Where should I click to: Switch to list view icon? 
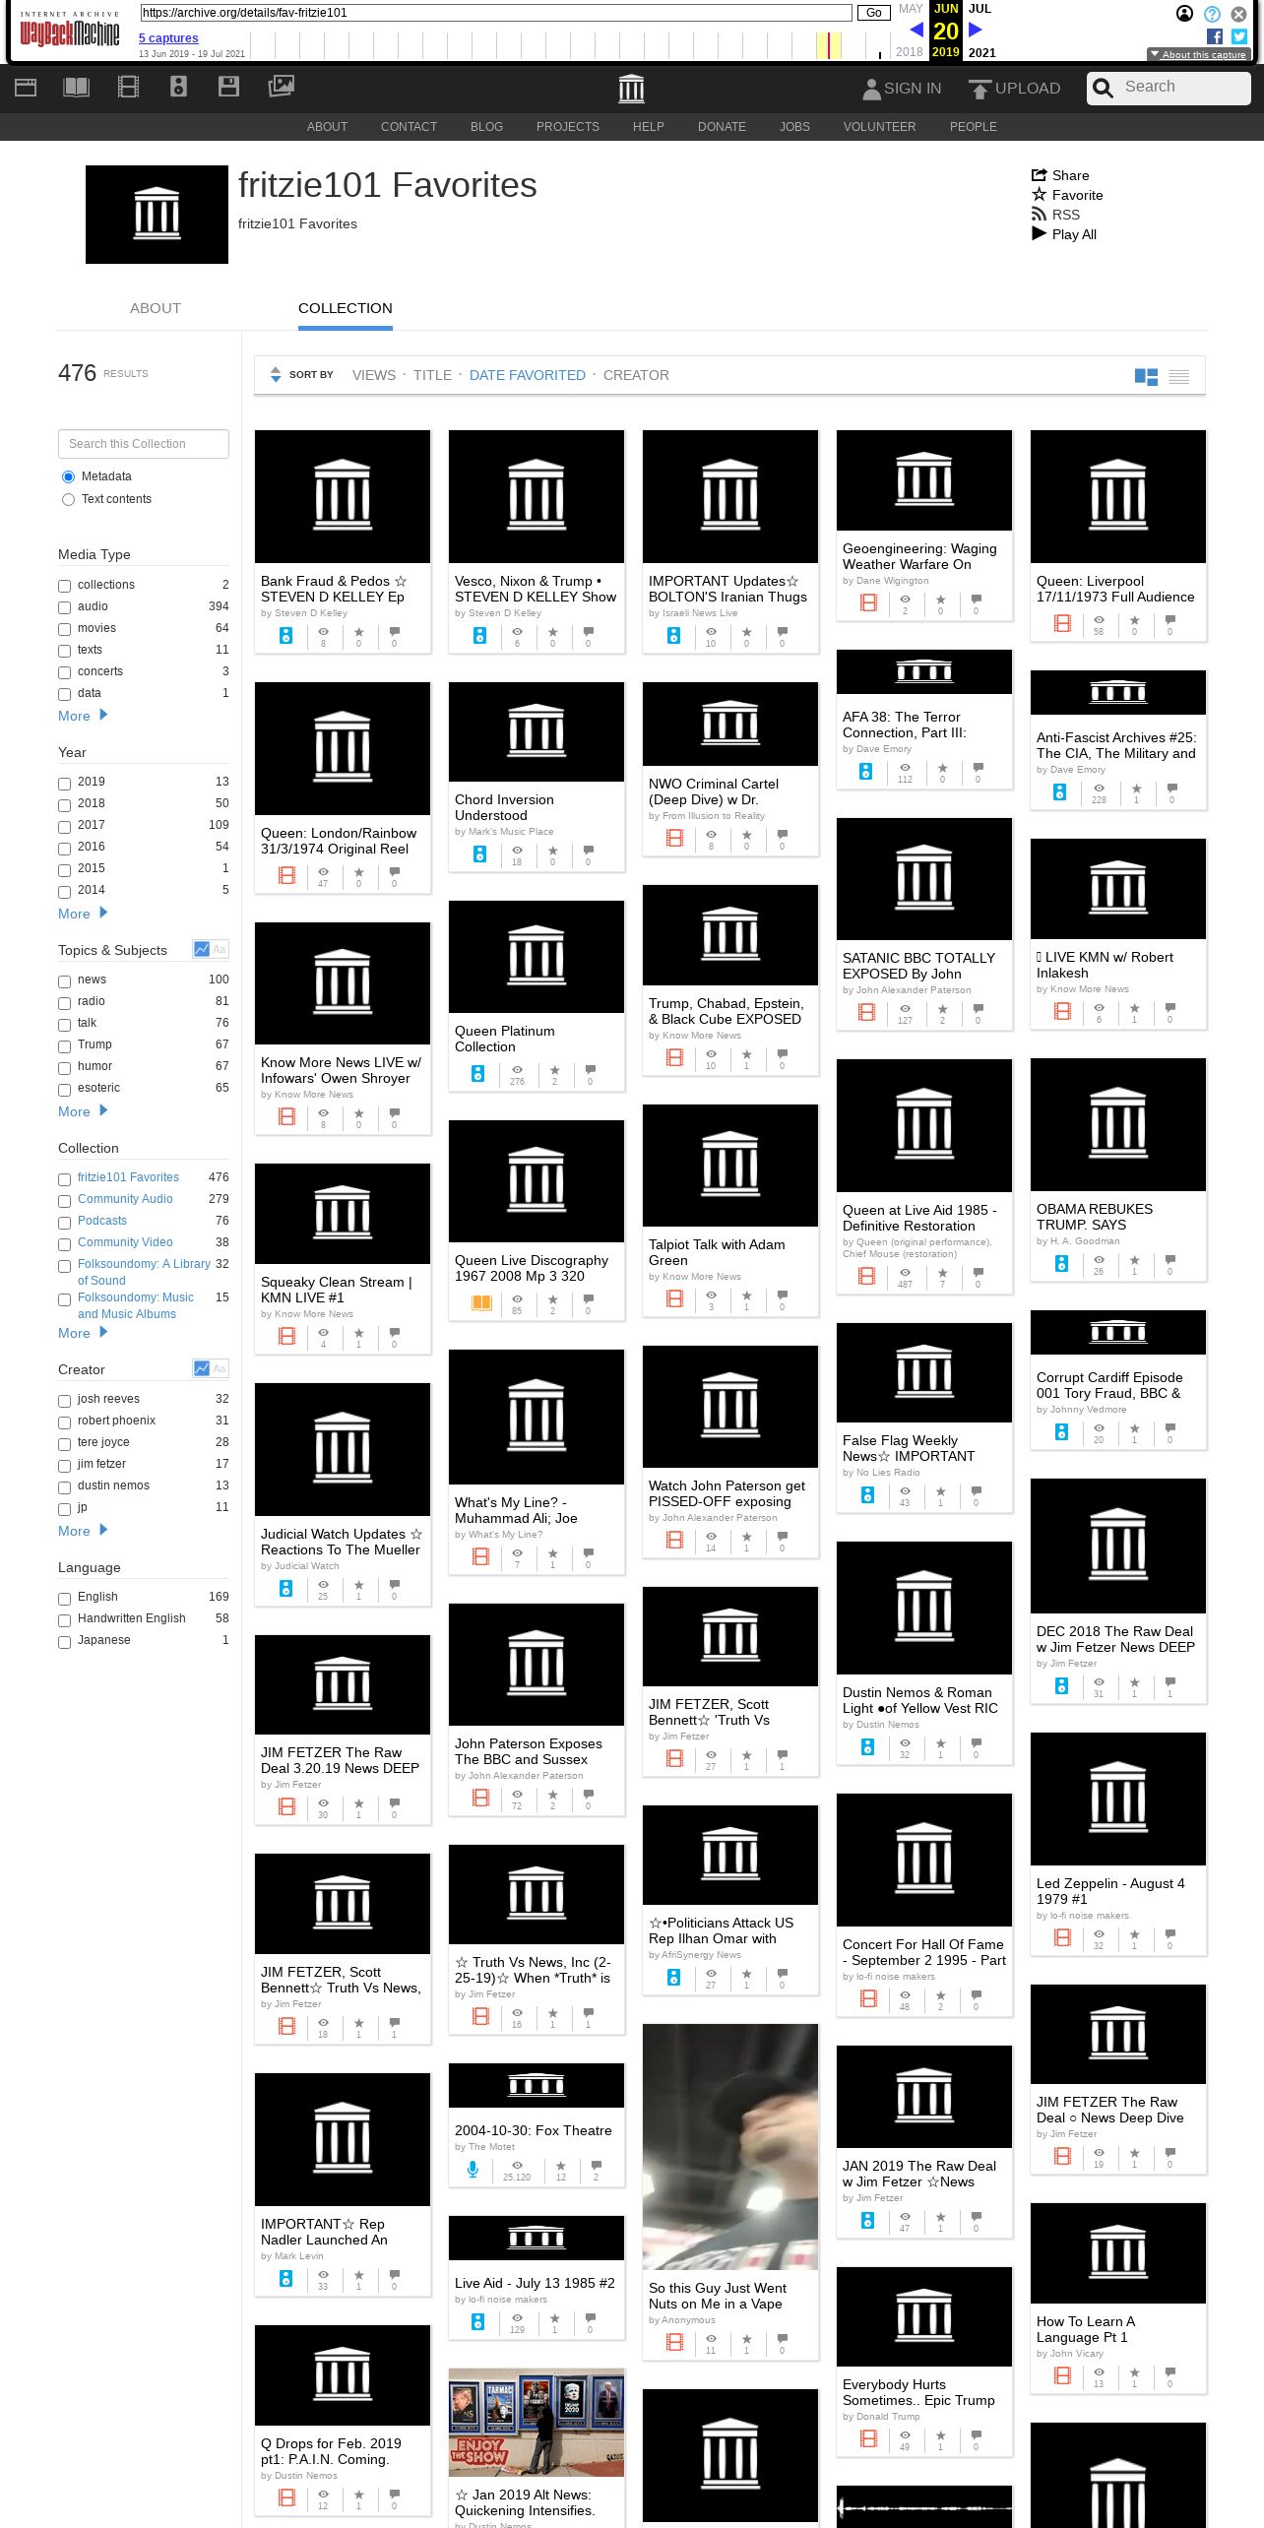pyautogui.click(x=1178, y=376)
